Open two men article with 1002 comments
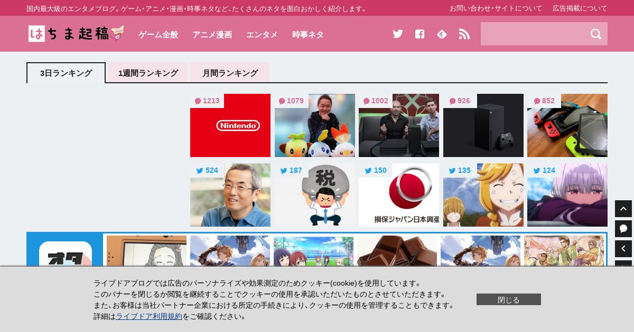The image size is (634, 332). (399, 125)
